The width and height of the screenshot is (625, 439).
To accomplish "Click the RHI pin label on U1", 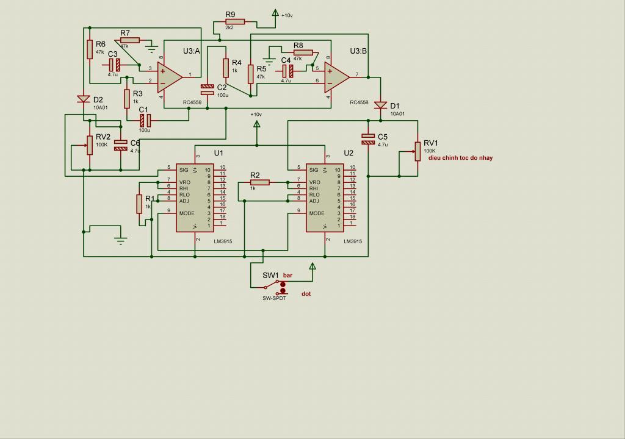I will (184, 188).
